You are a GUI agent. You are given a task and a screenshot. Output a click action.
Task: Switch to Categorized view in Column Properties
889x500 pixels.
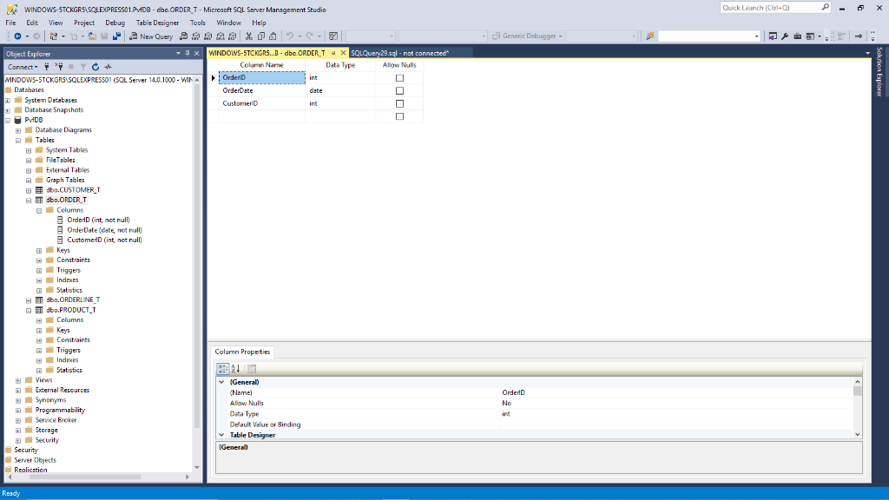pyautogui.click(x=223, y=368)
